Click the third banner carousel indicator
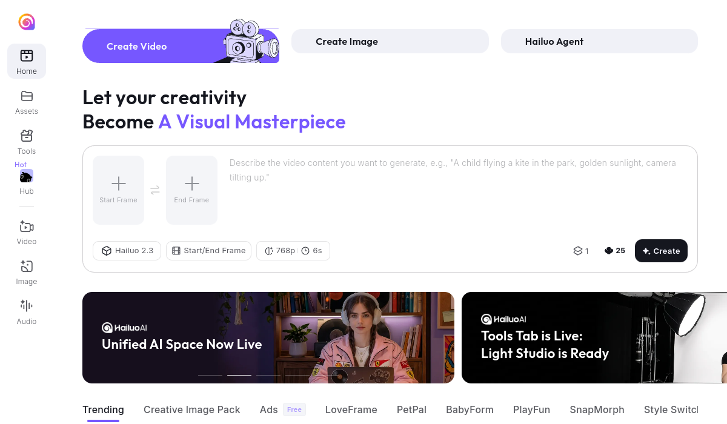 268,376
